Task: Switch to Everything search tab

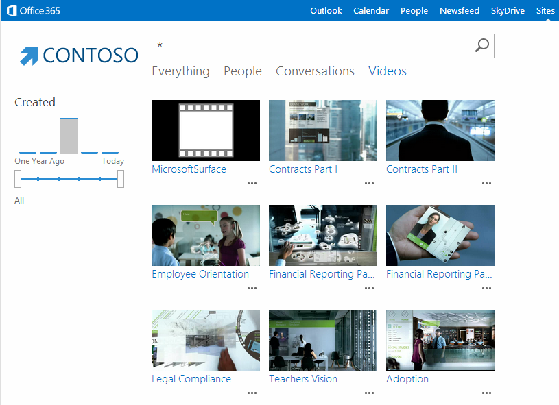Action: (181, 71)
